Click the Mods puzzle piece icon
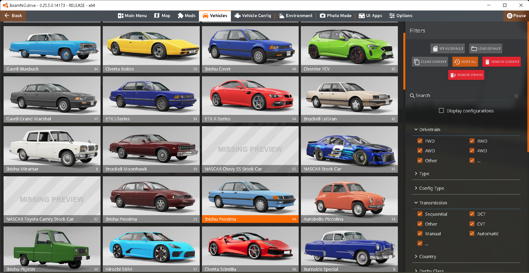The image size is (529, 273). (x=180, y=16)
